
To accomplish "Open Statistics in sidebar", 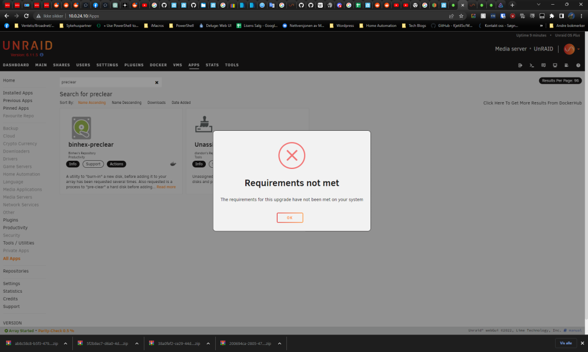I will pyautogui.click(x=12, y=291).
